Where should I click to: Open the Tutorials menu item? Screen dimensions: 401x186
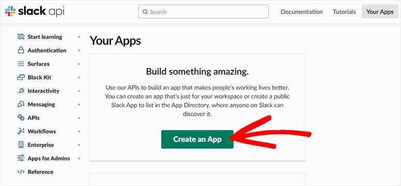click(344, 12)
